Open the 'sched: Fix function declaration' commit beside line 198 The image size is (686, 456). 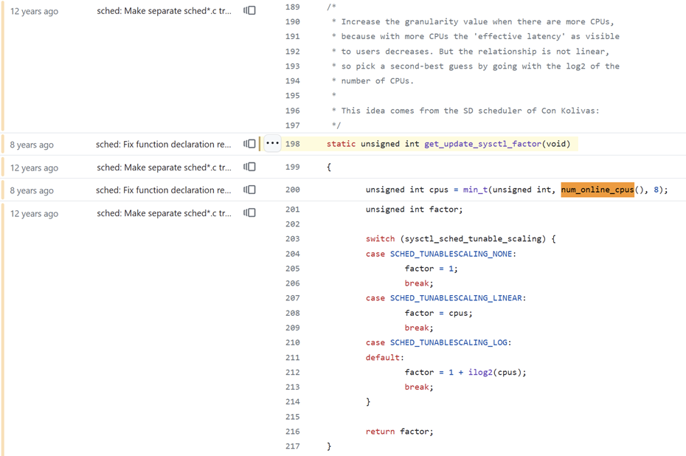tap(163, 145)
